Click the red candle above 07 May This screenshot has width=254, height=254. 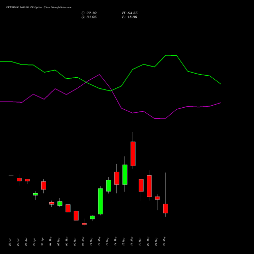(x=76, y=215)
